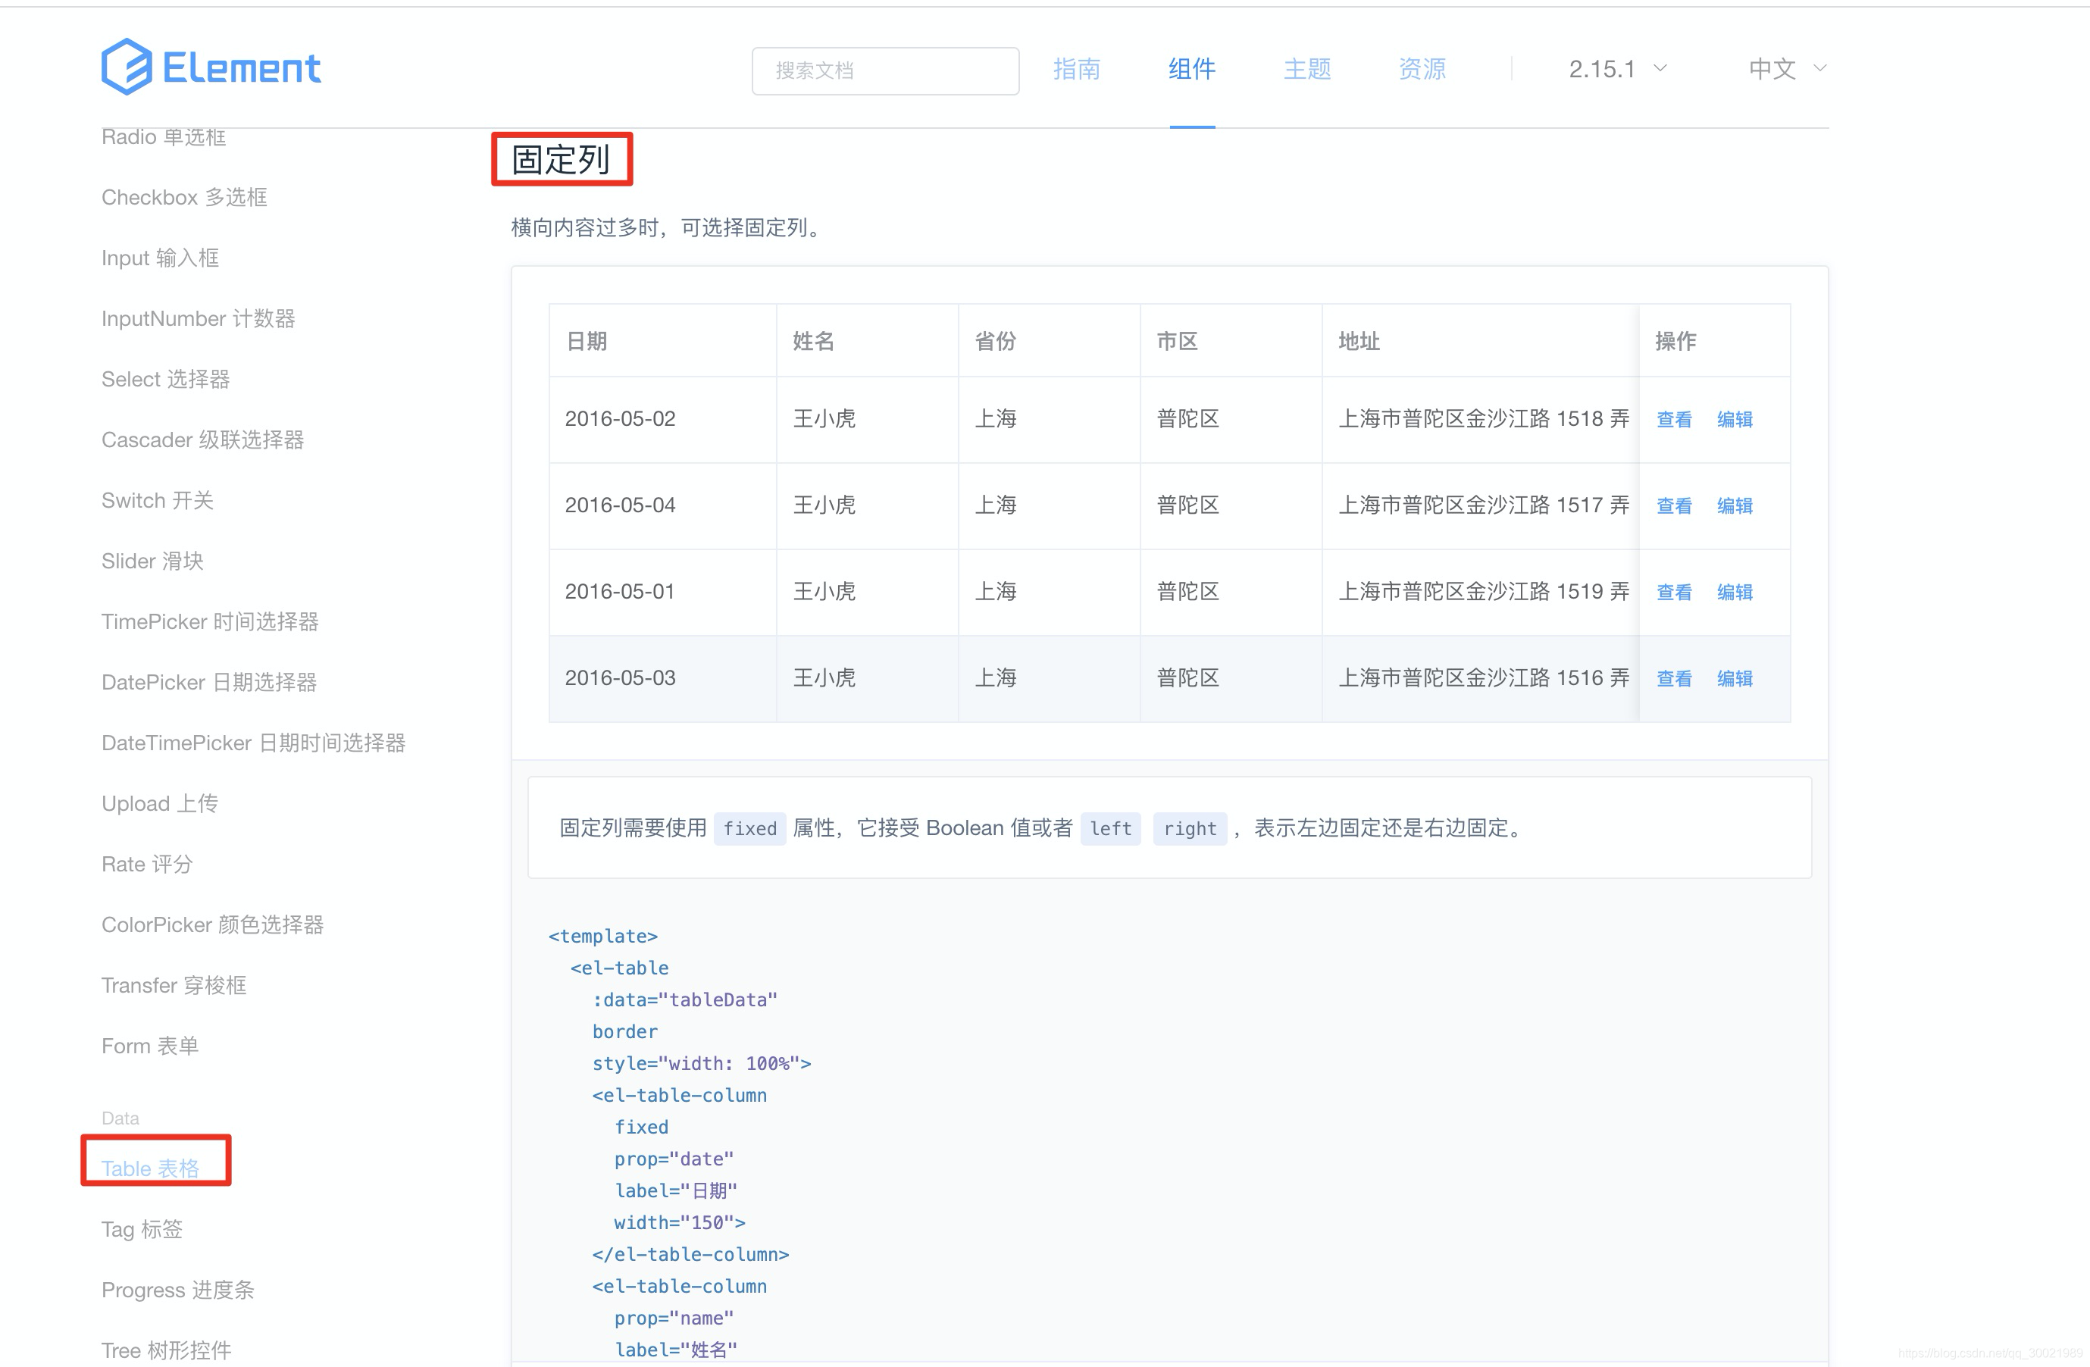Open TimePicker 时间选择器 in sidebar
The height and width of the screenshot is (1367, 2090).
click(210, 621)
